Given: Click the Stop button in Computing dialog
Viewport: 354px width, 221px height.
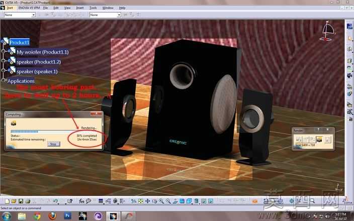Looking at the screenshot, I should tap(54, 144).
